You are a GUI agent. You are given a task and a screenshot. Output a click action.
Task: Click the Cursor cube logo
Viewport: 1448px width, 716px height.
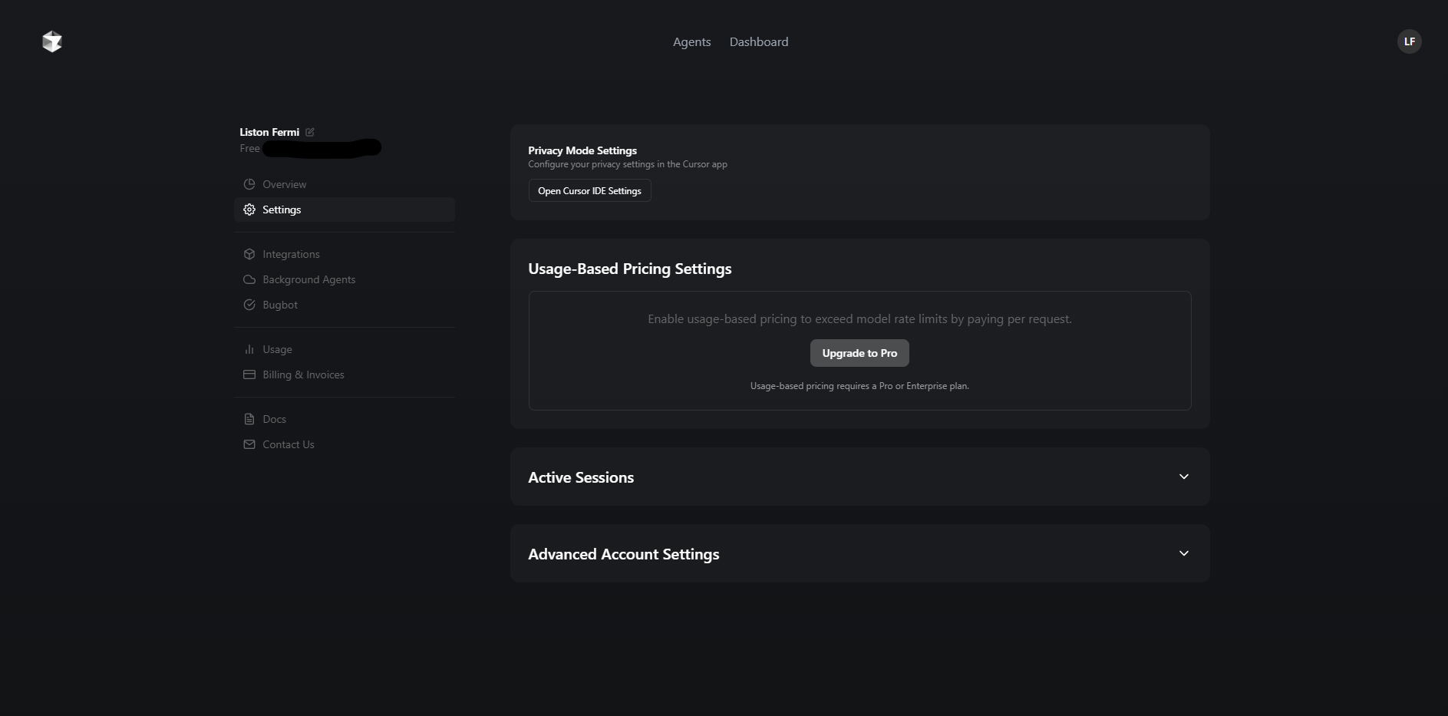click(x=52, y=41)
